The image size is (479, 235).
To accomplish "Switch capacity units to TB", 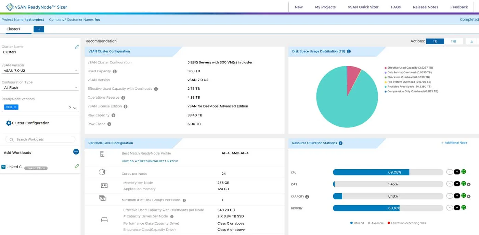I will pyautogui.click(x=435, y=41).
